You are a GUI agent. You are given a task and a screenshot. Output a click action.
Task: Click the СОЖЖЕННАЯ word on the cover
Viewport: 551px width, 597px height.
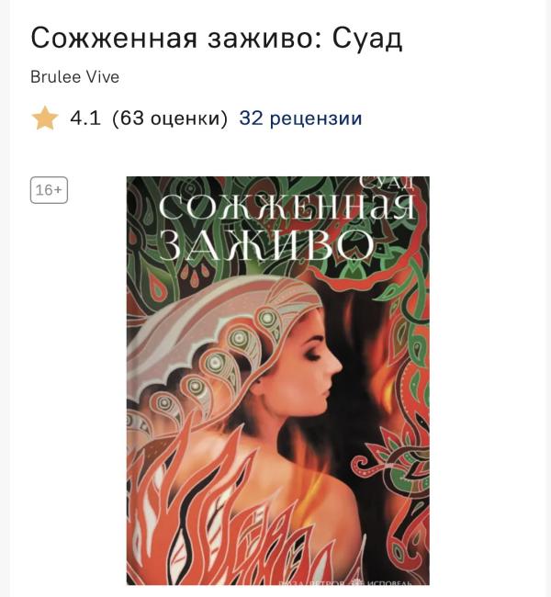pos(287,207)
